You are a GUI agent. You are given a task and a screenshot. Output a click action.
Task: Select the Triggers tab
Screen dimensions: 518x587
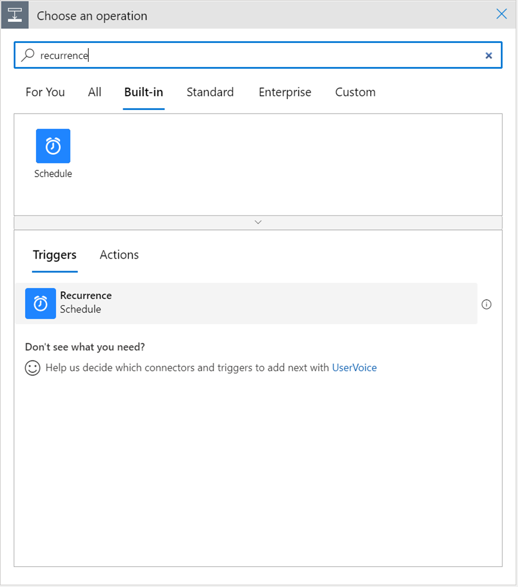[x=54, y=255]
